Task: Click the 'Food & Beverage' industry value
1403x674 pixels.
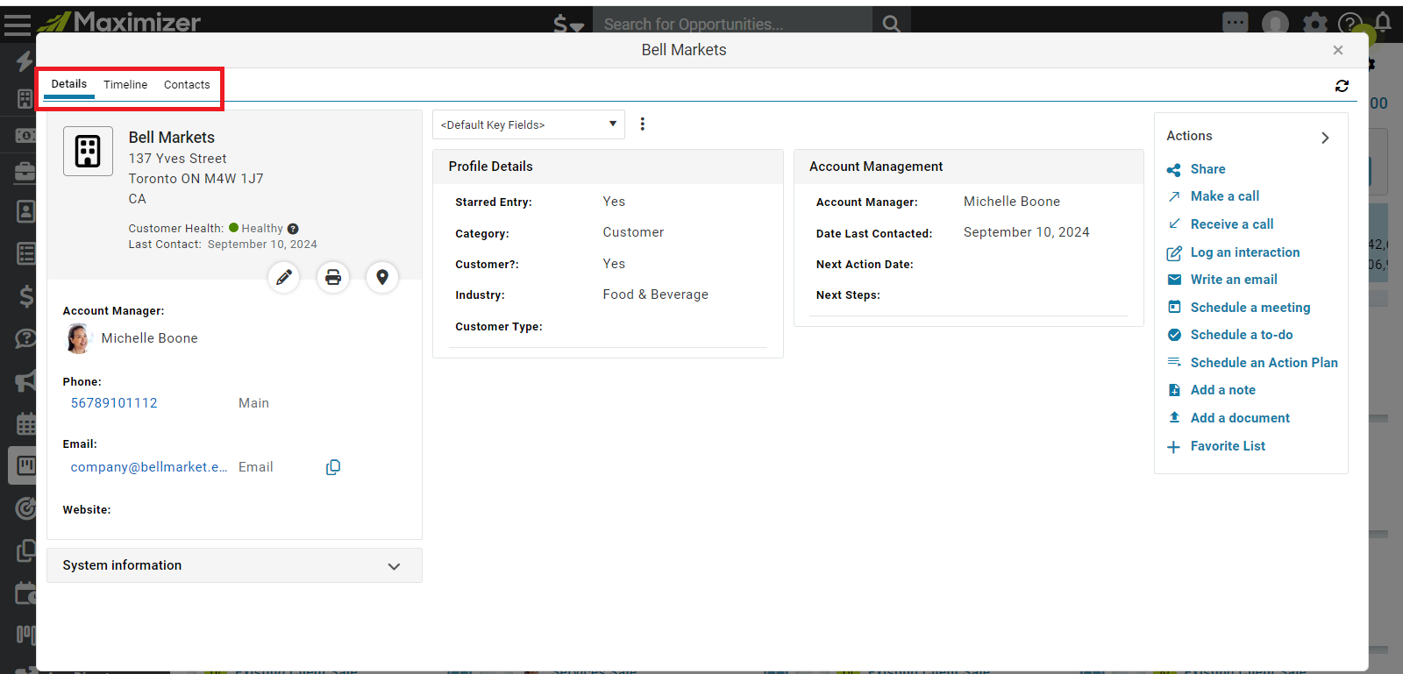Action: click(655, 294)
